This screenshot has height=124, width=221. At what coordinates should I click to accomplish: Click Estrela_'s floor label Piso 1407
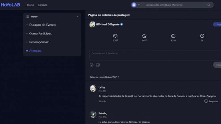pos(103,117)
